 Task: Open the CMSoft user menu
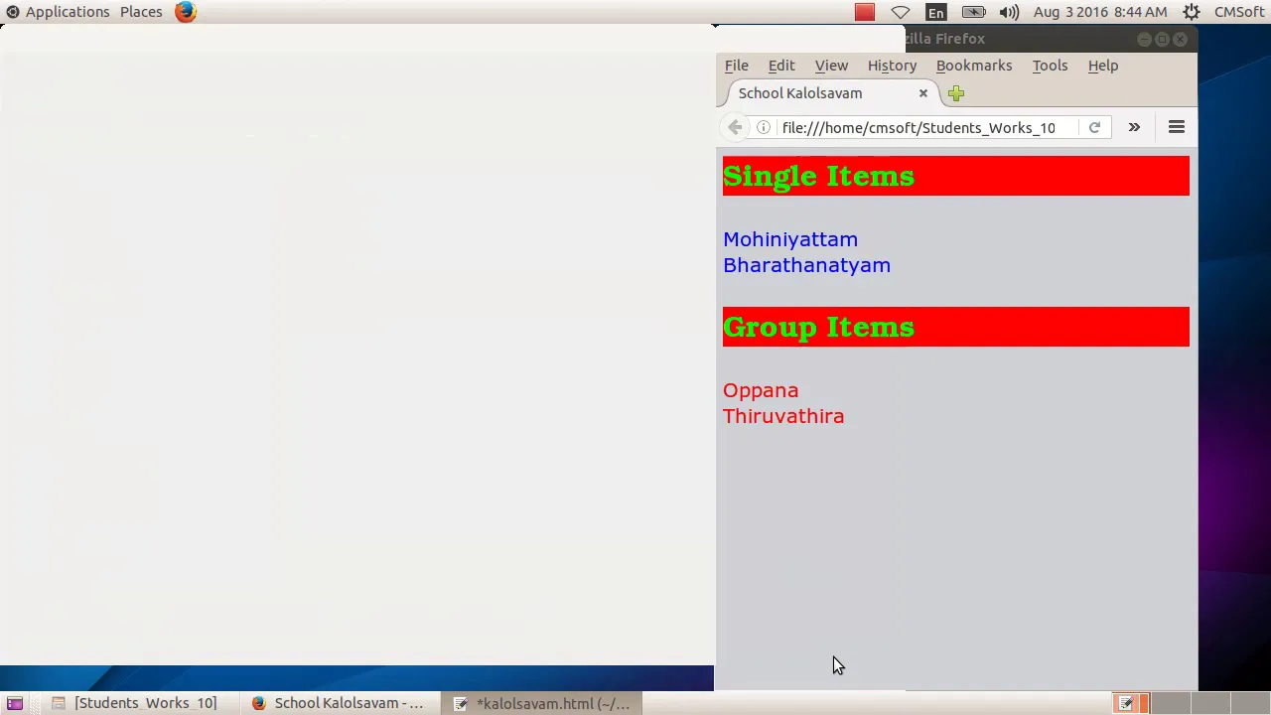(x=1239, y=12)
